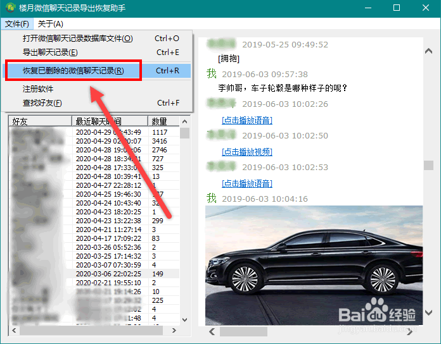
Task: Play voice message sent at 10:02:53
Action: [x=247, y=183]
